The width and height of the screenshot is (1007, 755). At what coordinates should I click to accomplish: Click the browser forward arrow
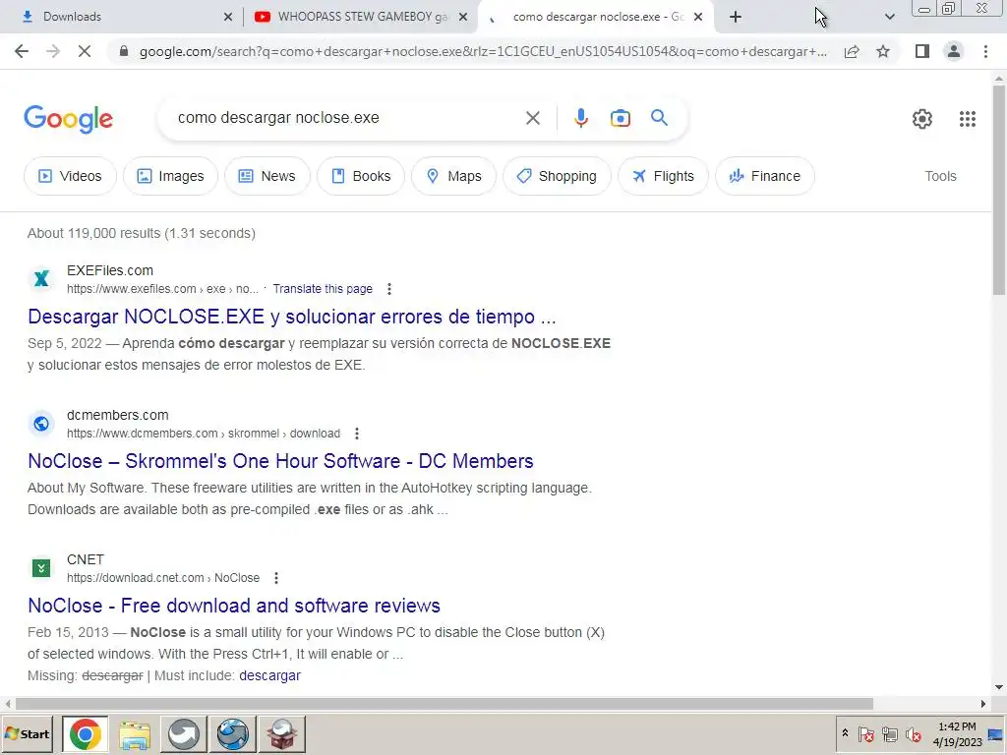click(53, 51)
